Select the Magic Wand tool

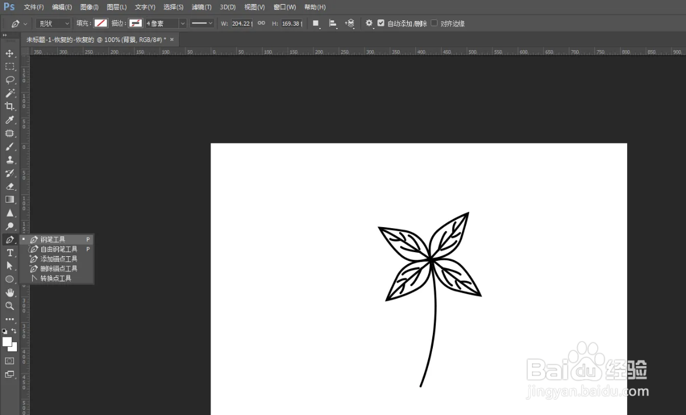tap(9, 93)
